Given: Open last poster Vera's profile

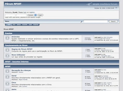Looking at the screenshot, I should (105, 70).
